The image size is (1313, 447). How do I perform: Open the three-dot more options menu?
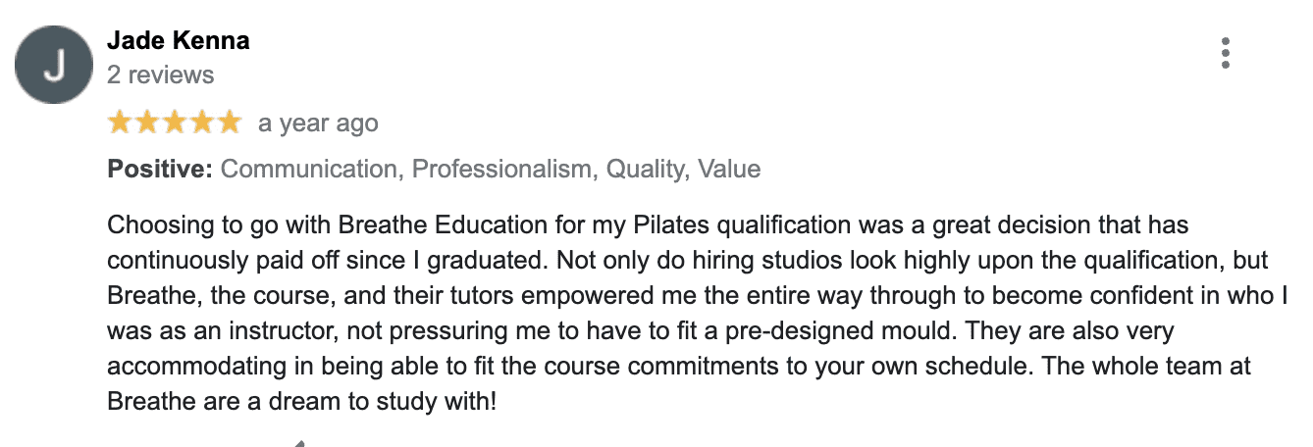pos(1226,53)
